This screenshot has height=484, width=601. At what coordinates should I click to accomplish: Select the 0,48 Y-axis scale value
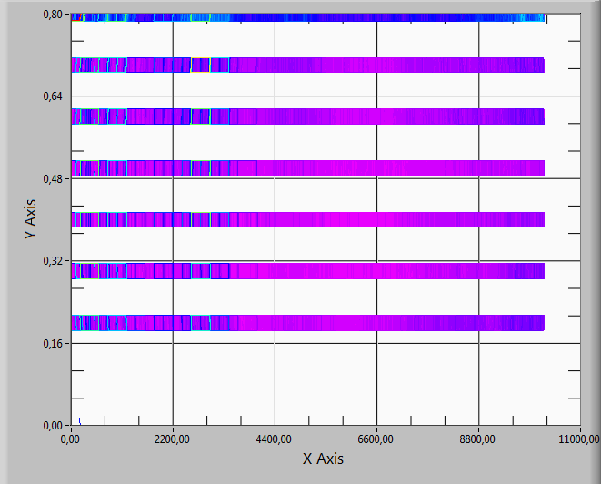coord(53,178)
